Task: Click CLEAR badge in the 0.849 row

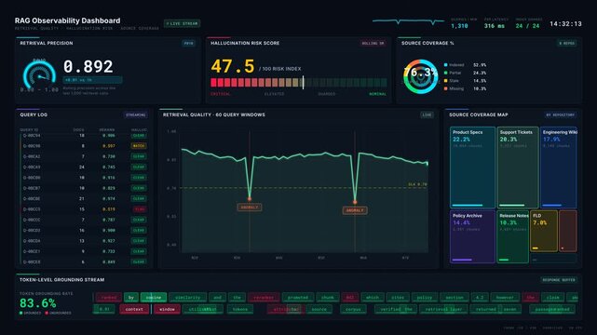Action: pos(139,262)
